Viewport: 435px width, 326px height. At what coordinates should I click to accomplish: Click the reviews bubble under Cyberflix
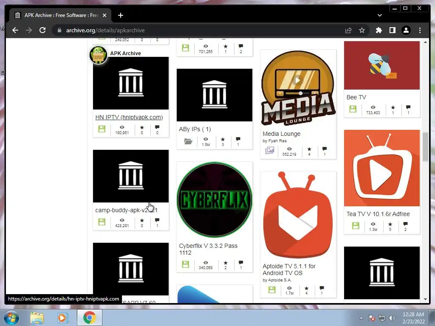pos(241,262)
